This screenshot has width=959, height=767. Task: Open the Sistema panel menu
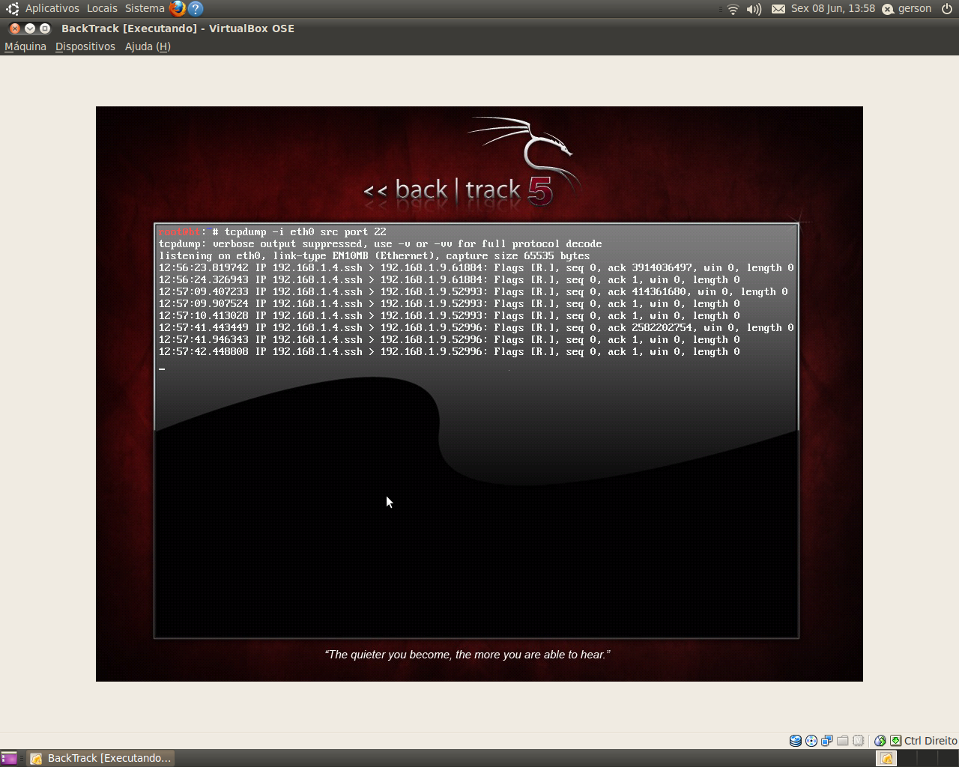point(145,8)
